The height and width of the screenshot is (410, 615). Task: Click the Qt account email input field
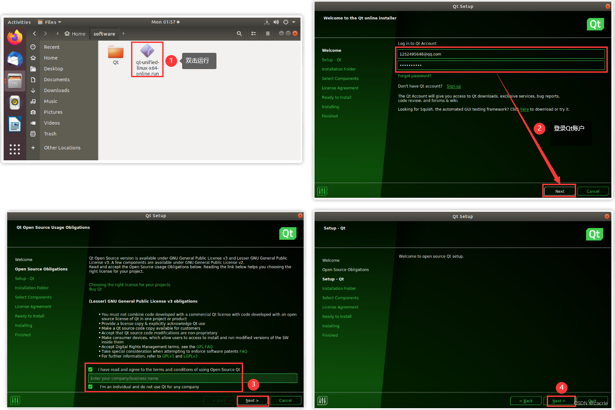tap(501, 54)
